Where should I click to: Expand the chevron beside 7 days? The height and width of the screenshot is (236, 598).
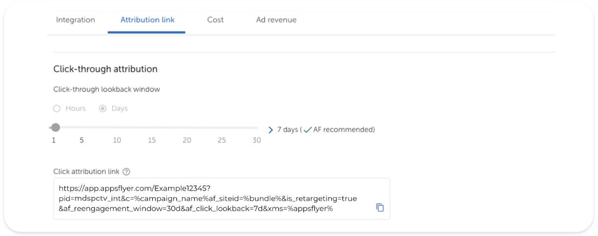pos(271,130)
